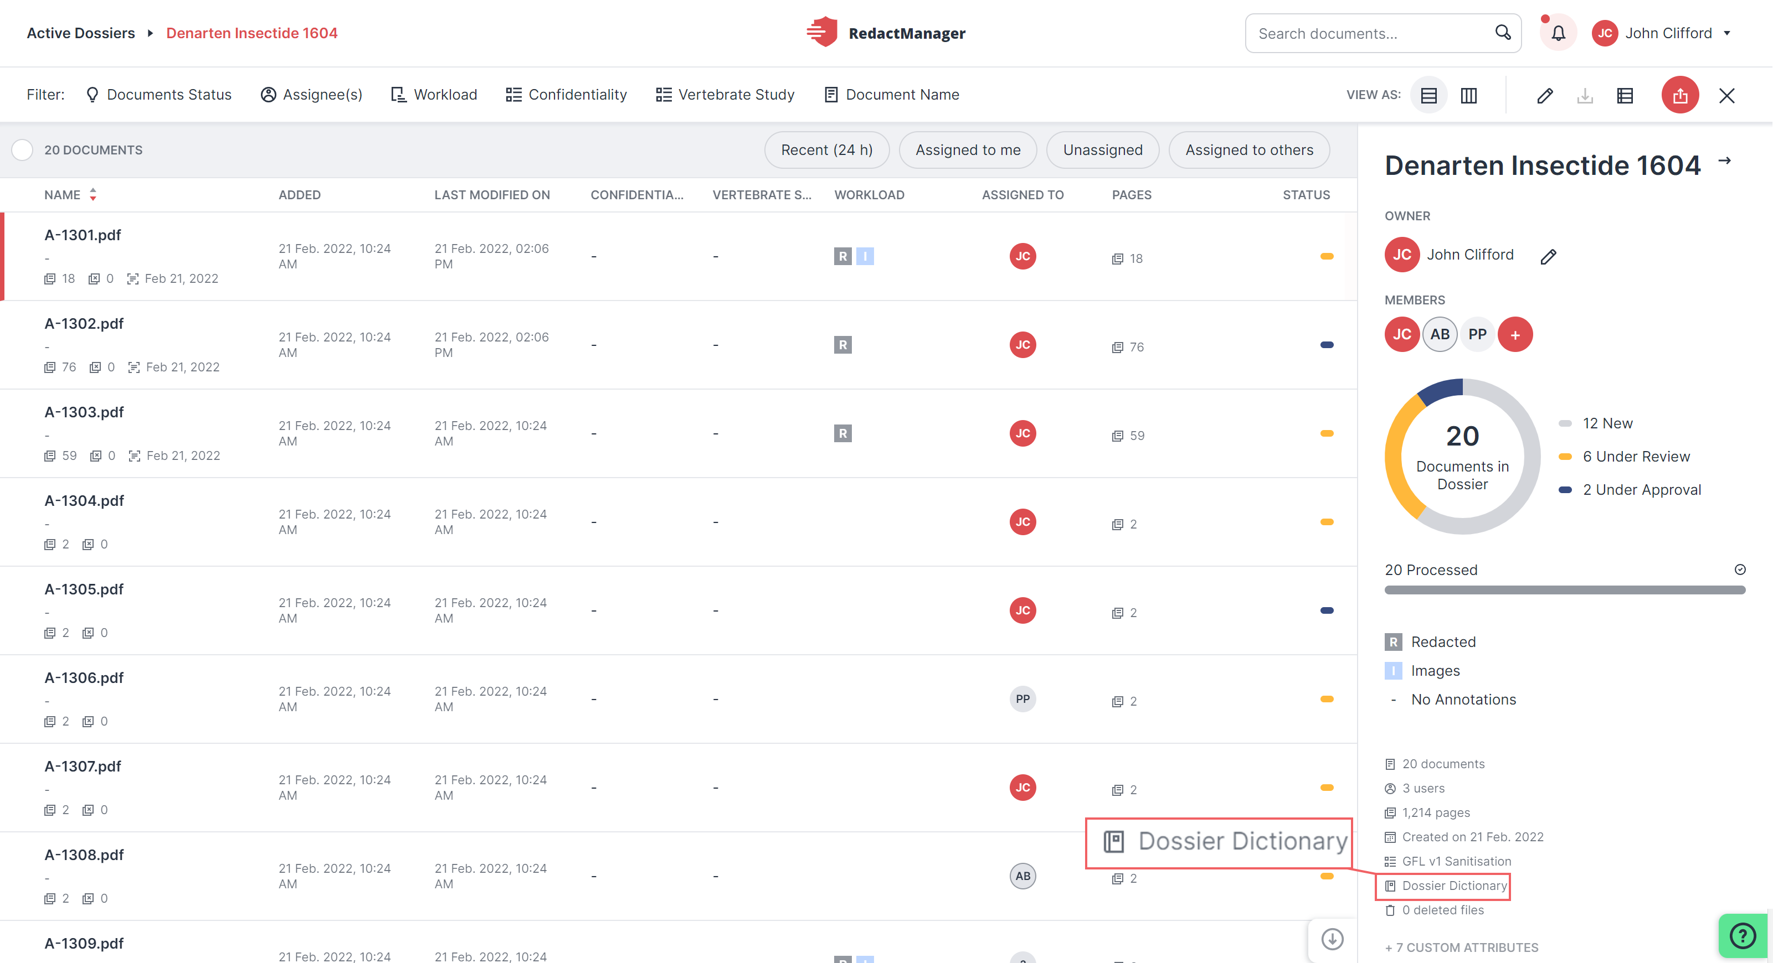1773x963 pixels.
Task: Open the Documents Status filter
Action: pos(158,94)
